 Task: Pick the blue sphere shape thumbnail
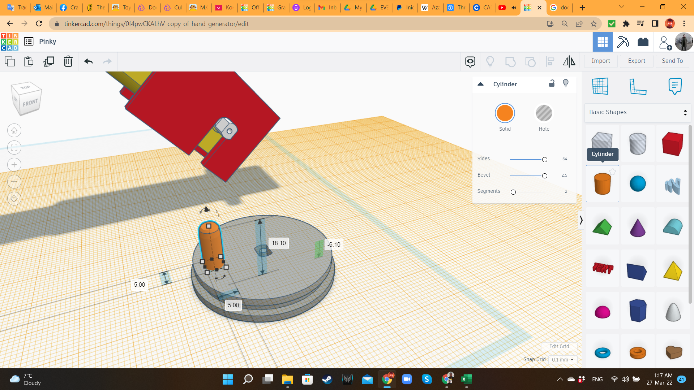coord(638,183)
